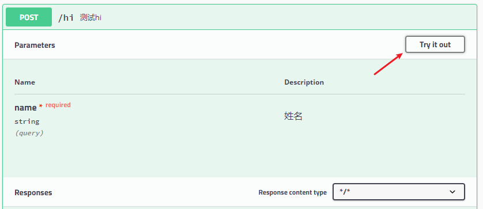The width and height of the screenshot is (483, 209).
Task: Select the */* value text in the combo box
Action: 345,192
